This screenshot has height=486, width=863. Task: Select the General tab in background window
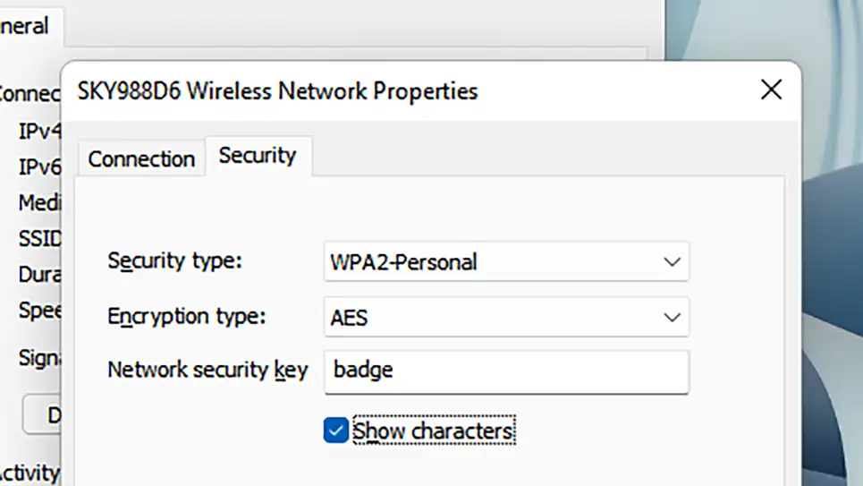tap(25, 25)
